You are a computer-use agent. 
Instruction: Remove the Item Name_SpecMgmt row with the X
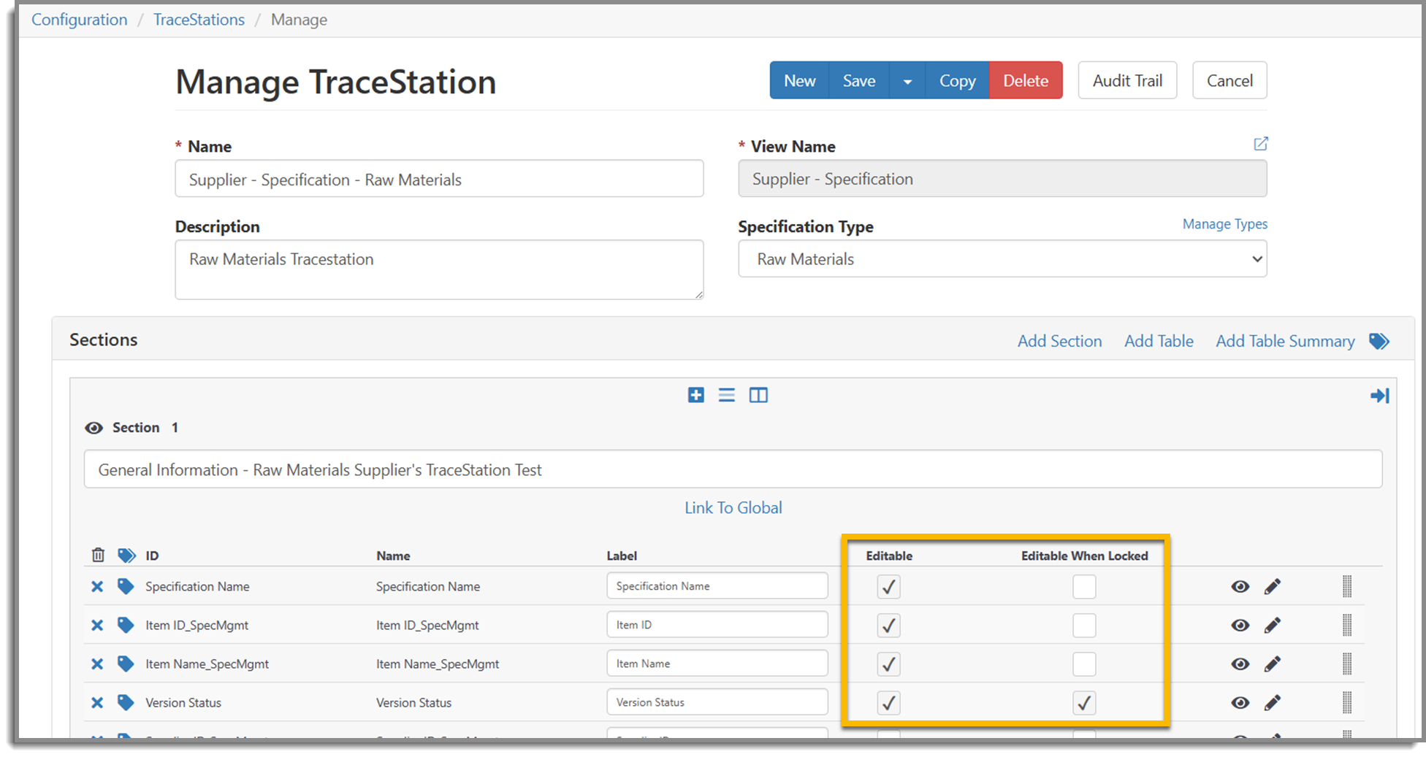pyautogui.click(x=97, y=664)
